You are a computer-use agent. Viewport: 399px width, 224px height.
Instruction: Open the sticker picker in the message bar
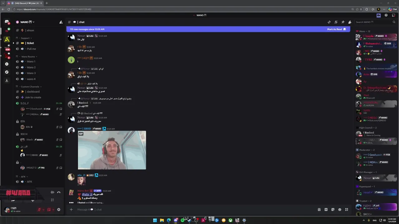(333, 210)
